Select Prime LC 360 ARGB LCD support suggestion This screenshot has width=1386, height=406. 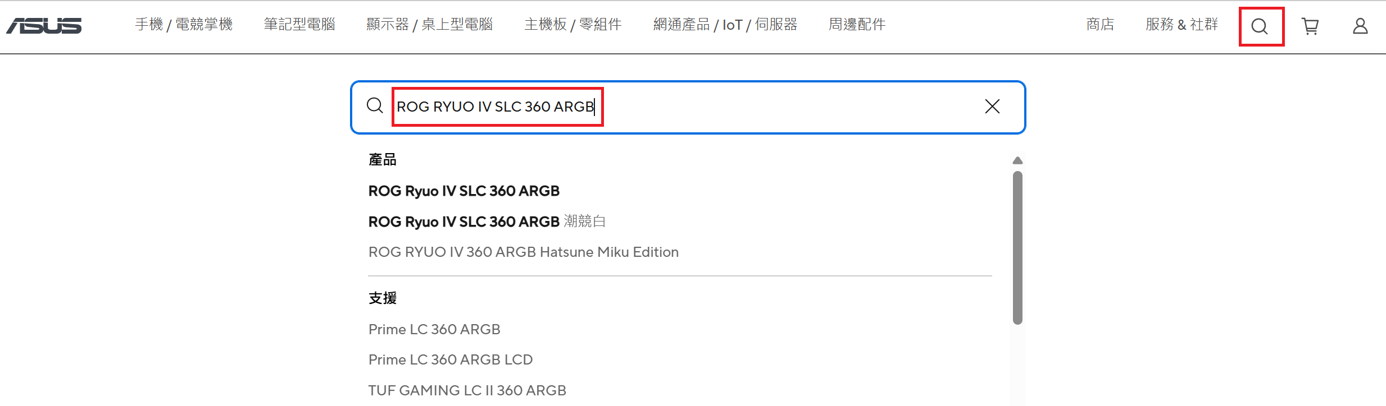pos(451,359)
